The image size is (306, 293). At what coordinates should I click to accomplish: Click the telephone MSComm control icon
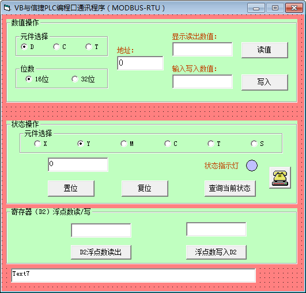pyautogui.click(x=280, y=178)
